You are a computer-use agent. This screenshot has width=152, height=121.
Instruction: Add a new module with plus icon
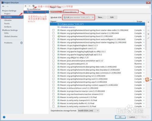point(26,6)
